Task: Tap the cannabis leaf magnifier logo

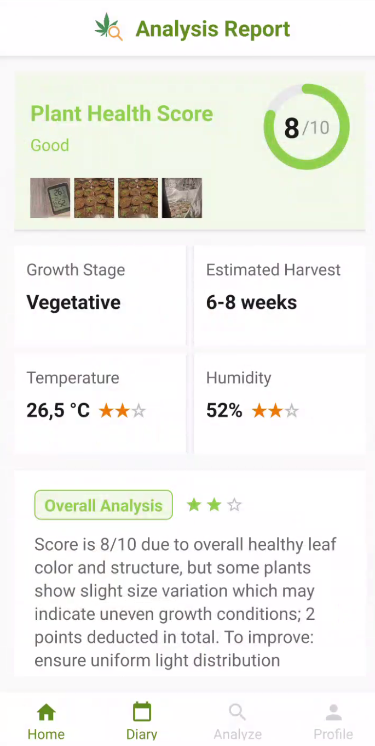Action: (x=108, y=28)
